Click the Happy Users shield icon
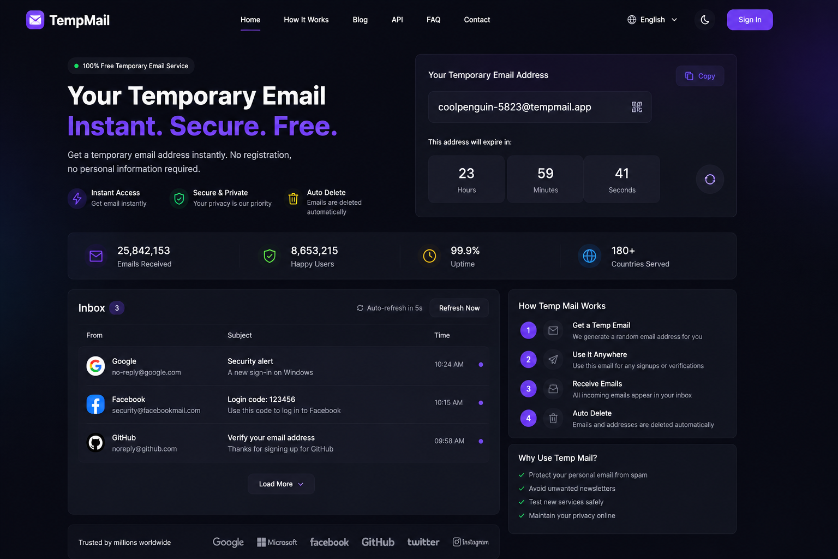 click(270, 256)
